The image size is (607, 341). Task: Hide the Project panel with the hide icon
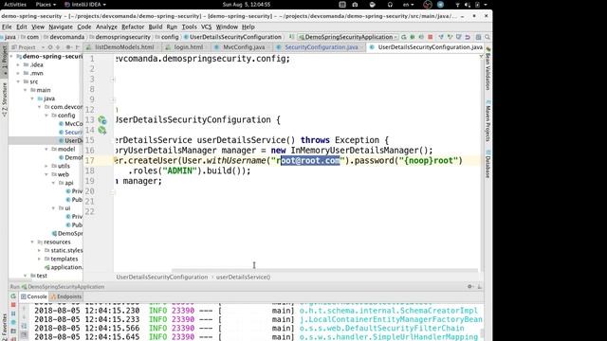tap(78, 47)
